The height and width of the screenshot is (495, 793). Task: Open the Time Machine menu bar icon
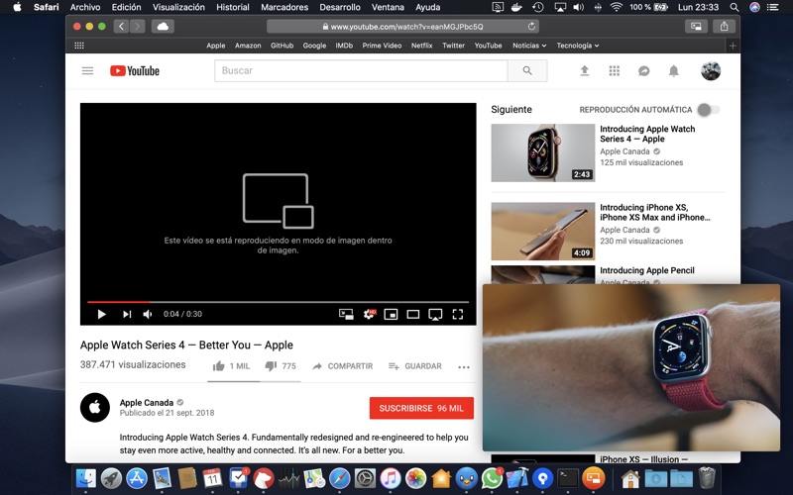pos(538,7)
